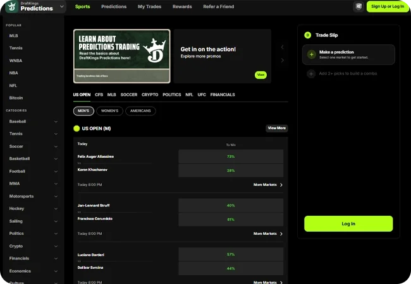Image resolution: width=411 pixels, height=284 pixels.
Task: Pick Dalibor Svrcina at 44%
Action: tap(231, 268)
